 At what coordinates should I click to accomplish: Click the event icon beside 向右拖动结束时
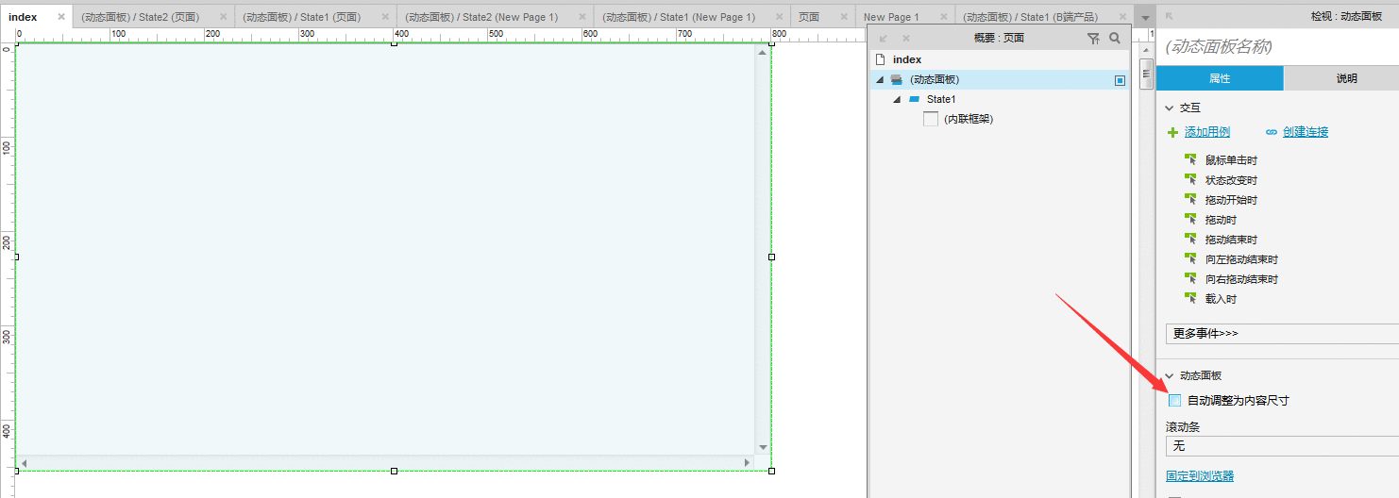click(1191, 279)
